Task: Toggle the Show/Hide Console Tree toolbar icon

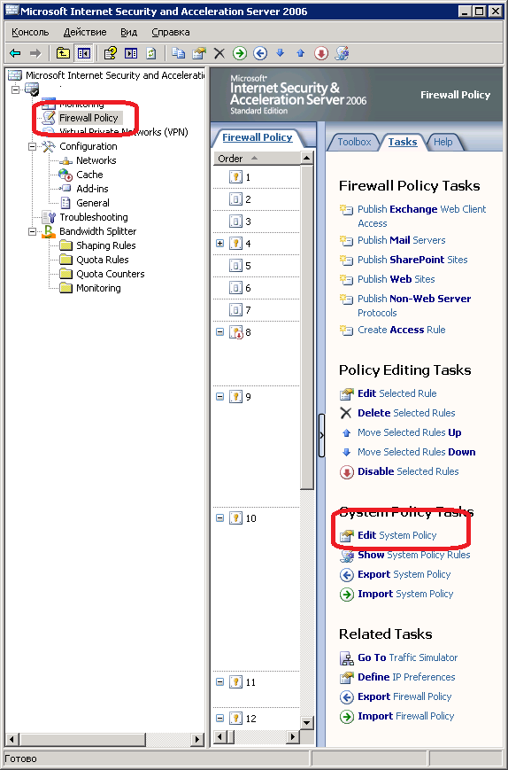Action: [x=84, y=53]
